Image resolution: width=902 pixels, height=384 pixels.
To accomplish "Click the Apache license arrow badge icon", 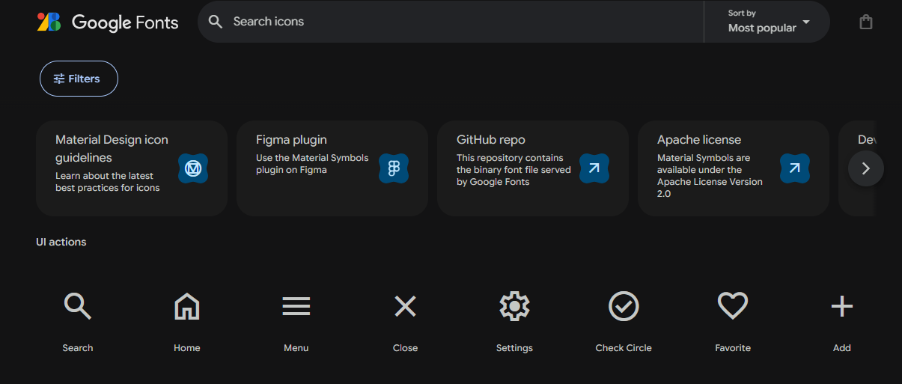I will [795, 169].
